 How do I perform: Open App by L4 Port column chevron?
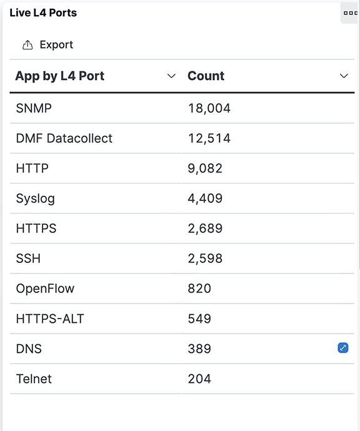point(171,76)
